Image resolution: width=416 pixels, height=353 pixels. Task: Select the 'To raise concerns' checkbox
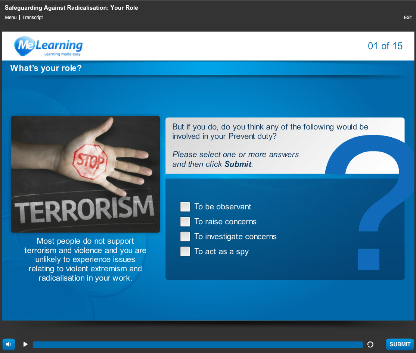(x=185, y=221)
